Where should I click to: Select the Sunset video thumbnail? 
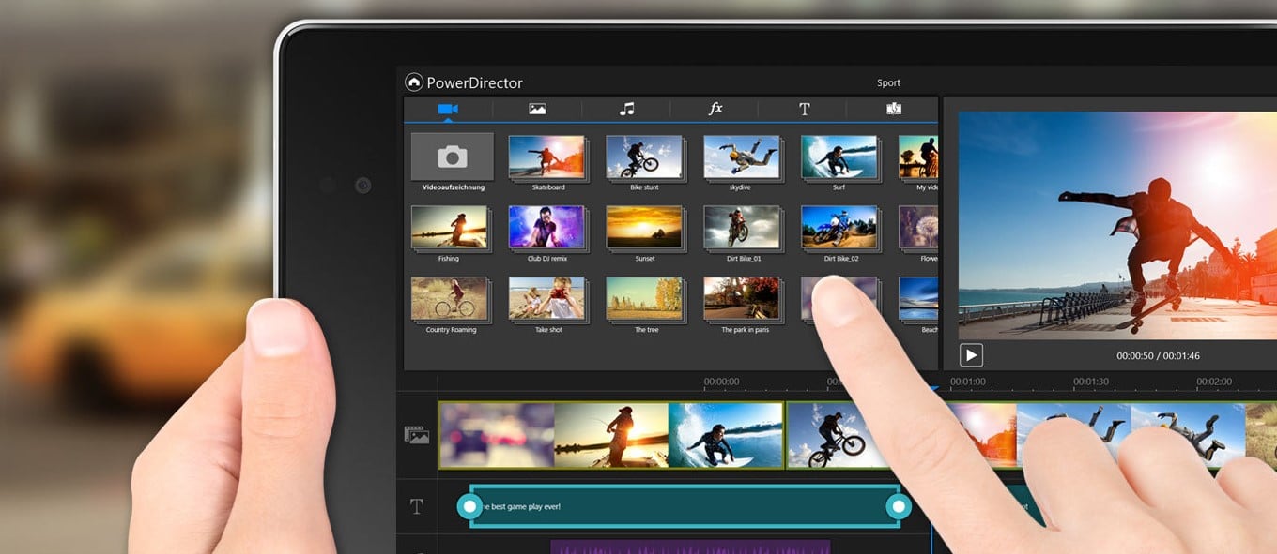pyautogui.click(x=645, y=228)
